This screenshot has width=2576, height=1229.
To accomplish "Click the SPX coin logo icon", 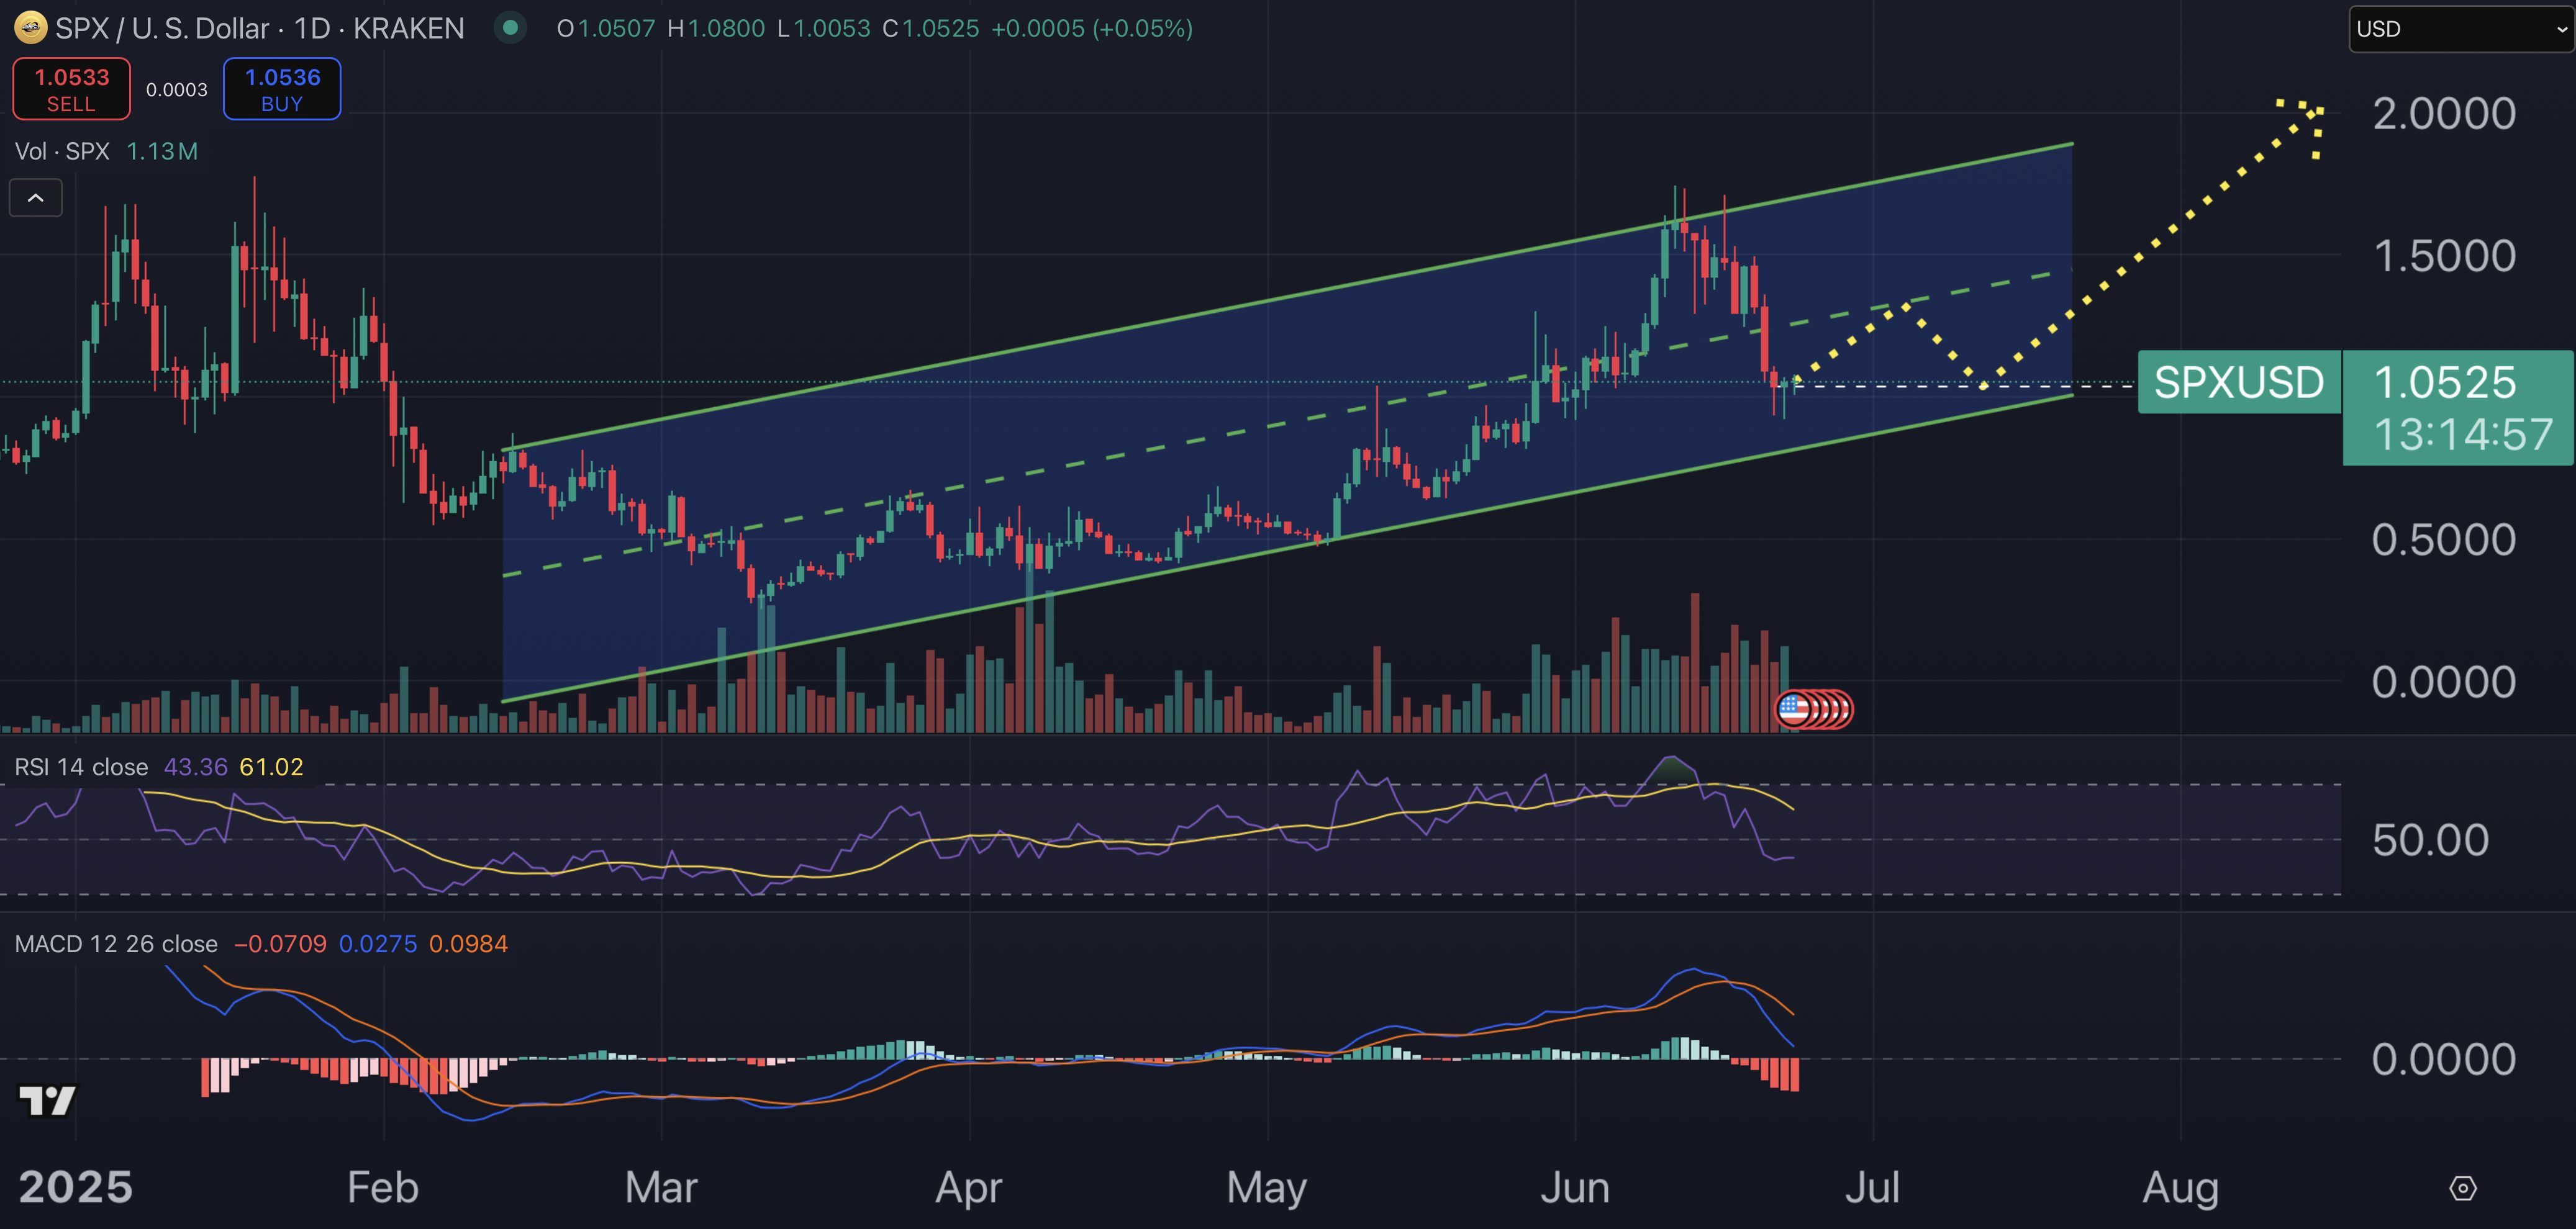I will (30, 28).
